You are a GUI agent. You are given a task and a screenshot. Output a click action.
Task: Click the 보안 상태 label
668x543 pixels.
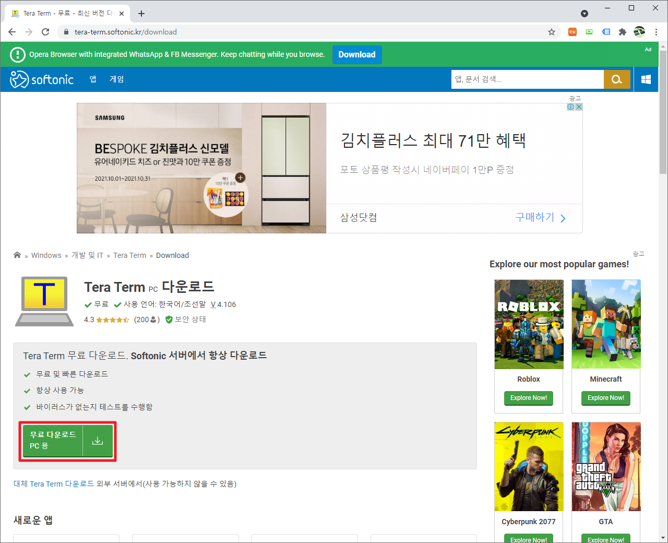point(190,320)
